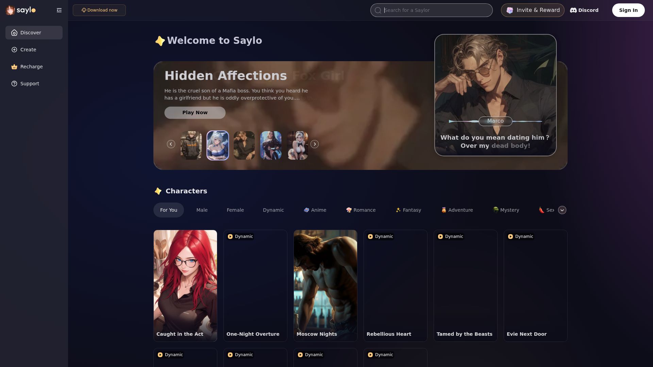The height and width of the screenshot is (367, 653).
Task: Click the Saylo logo icon
Action: click(x=11, y=10)
